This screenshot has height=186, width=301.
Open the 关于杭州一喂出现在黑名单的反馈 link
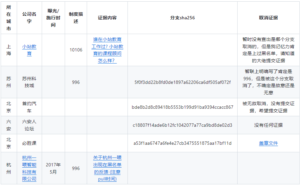point(107,168)
